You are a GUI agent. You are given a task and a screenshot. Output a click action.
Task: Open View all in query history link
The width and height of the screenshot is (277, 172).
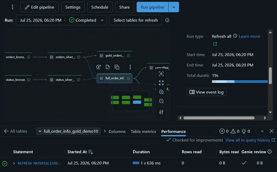(x=250, y=140)
